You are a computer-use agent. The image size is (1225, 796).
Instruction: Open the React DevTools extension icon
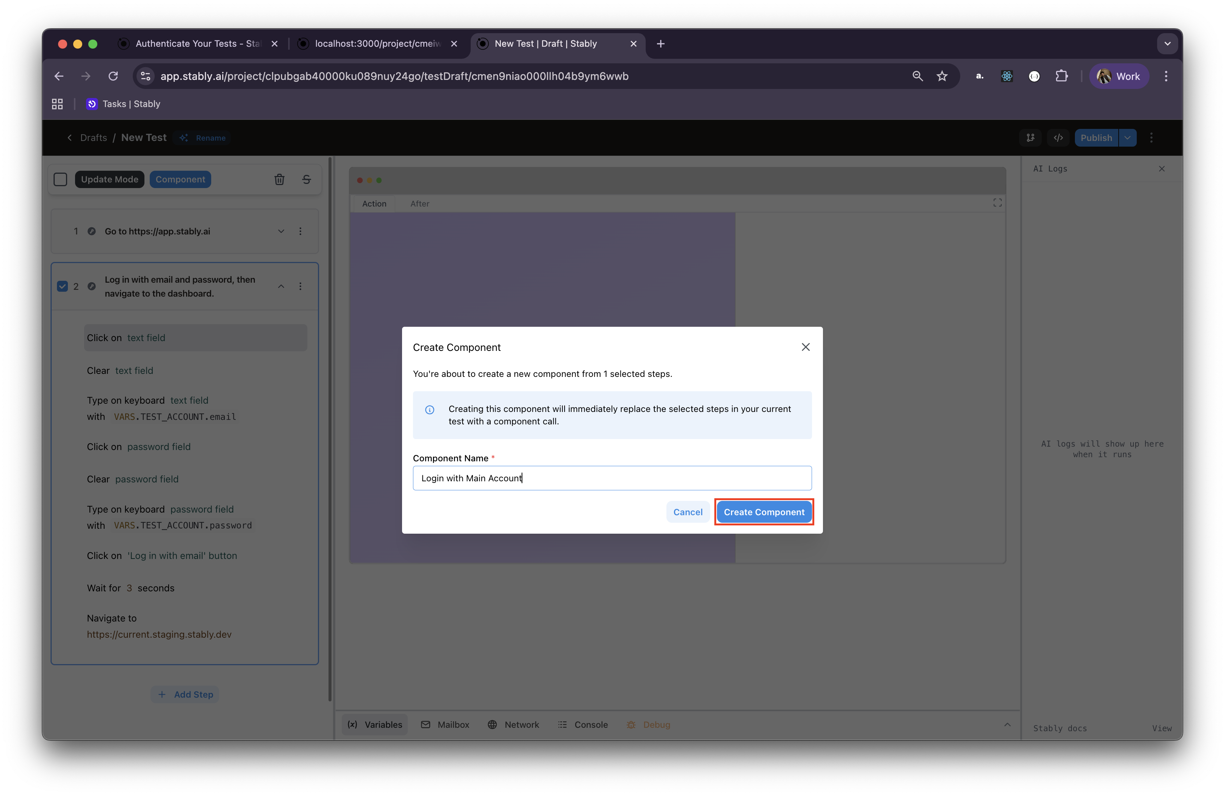coord(1007,76)
